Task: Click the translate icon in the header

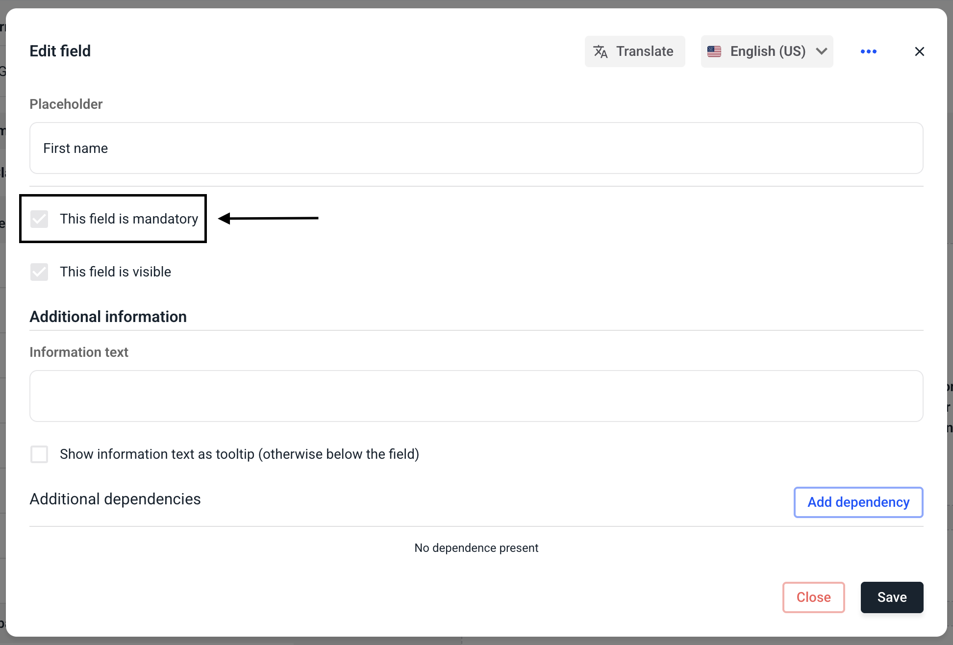Action: click(x=601, y=51)
